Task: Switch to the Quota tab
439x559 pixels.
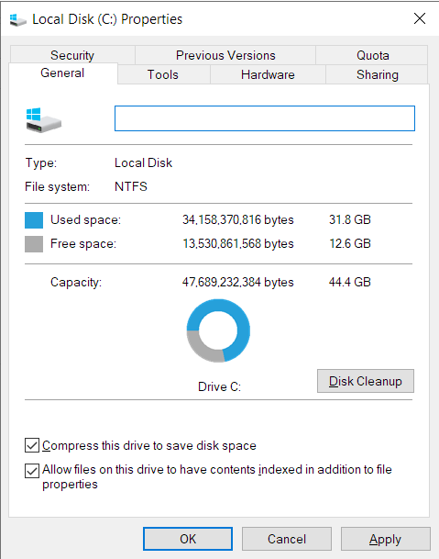Action: click(372, 55)
